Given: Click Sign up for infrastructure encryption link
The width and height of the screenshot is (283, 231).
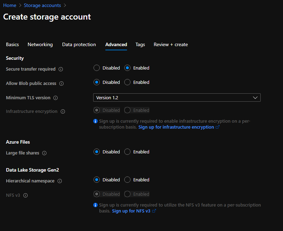Looking at the screenshot, I should tap(176, 127).
